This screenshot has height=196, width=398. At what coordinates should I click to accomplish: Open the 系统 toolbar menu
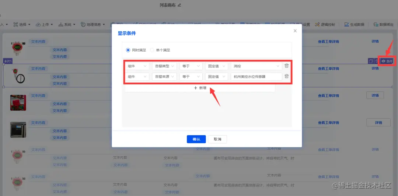tap(67, 25)
